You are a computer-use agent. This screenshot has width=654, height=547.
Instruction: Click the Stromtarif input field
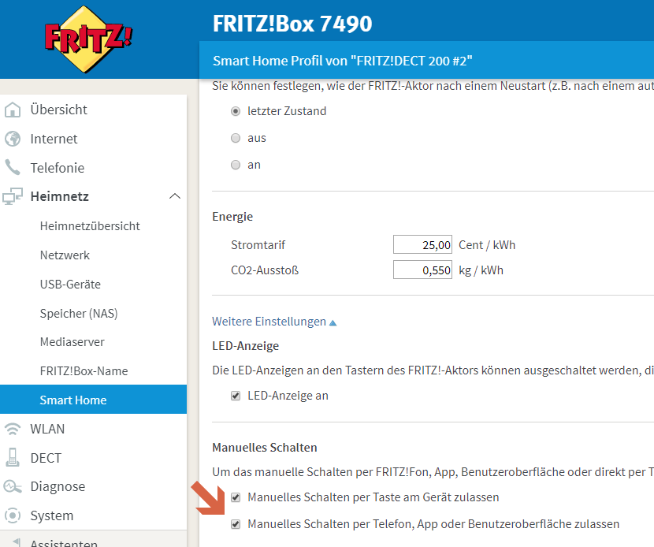[x=423, y=245]
